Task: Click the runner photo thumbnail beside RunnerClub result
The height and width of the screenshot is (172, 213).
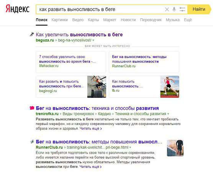Action: [175, 148]
